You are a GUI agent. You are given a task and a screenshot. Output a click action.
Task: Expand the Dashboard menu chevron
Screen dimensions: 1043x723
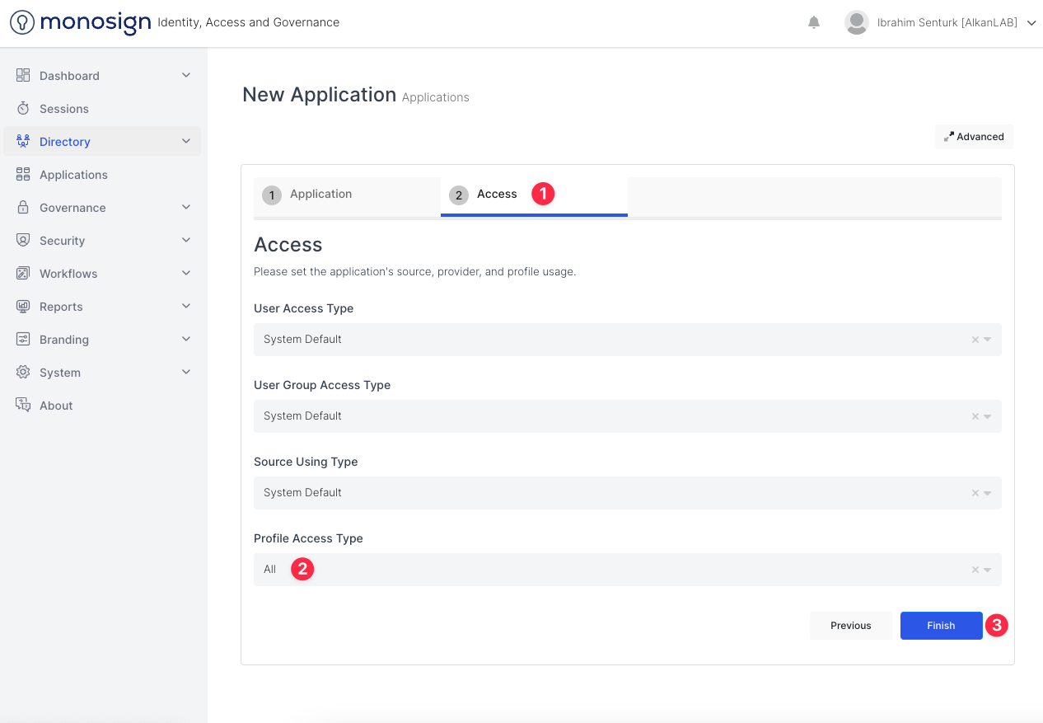click(x=186, y=76)
